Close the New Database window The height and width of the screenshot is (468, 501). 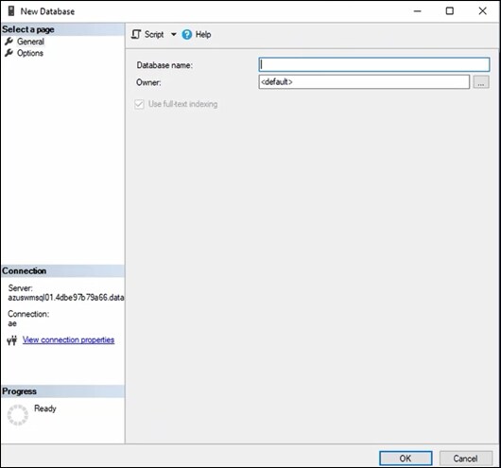pyautogui.click(x=482, y=11)
